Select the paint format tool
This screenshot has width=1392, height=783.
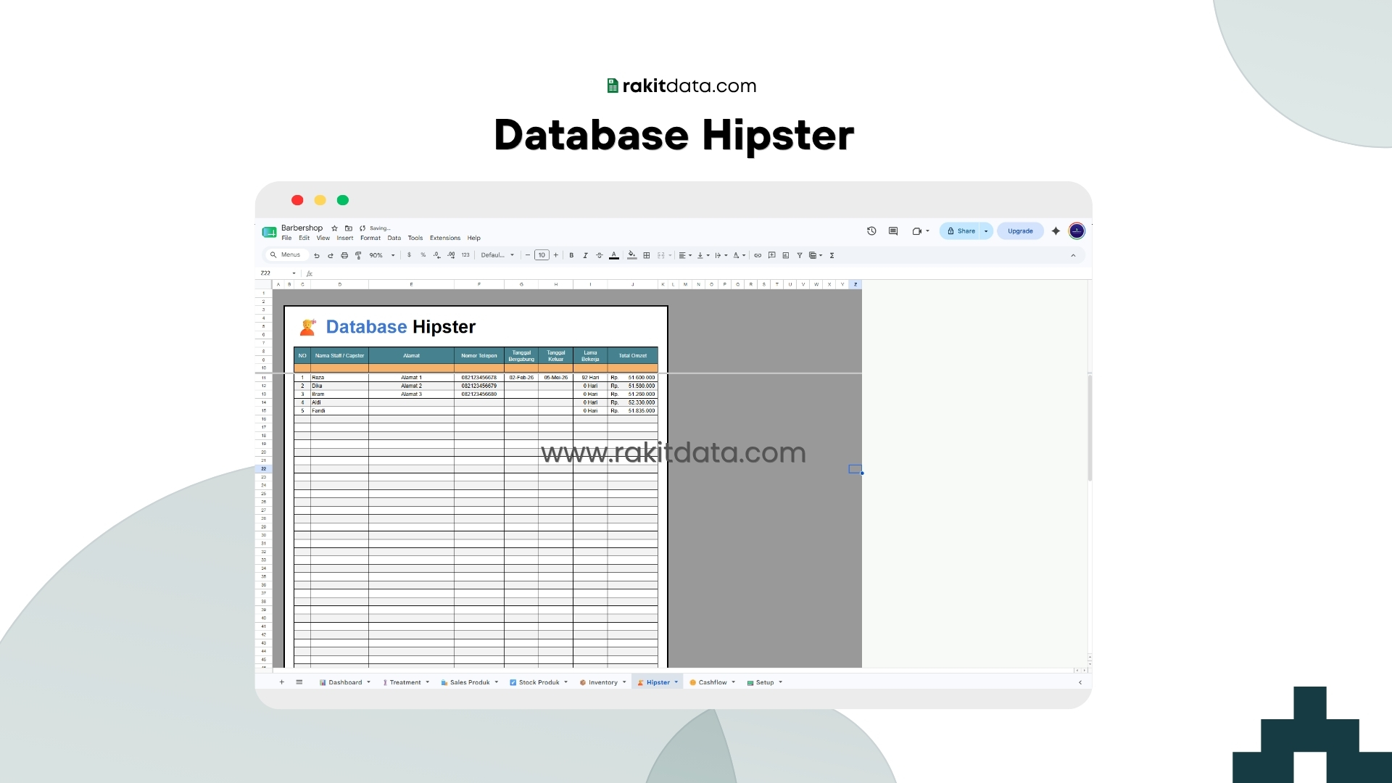[358, 255]
